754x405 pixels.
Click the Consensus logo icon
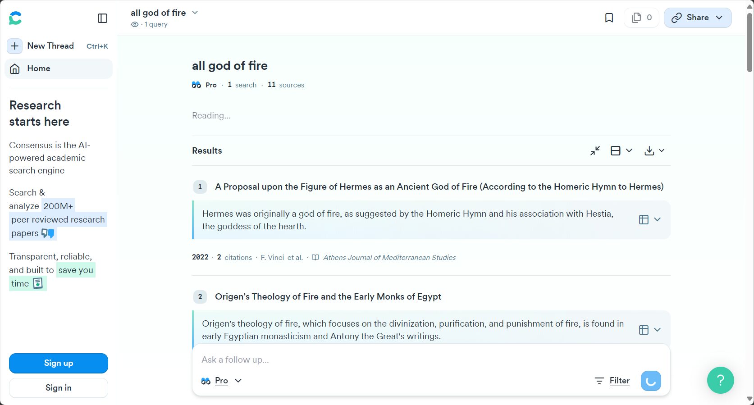point(15,18)
